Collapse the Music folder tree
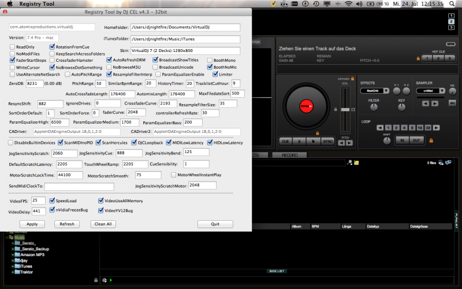Screen dimensions: 462x289 point(7,238)
